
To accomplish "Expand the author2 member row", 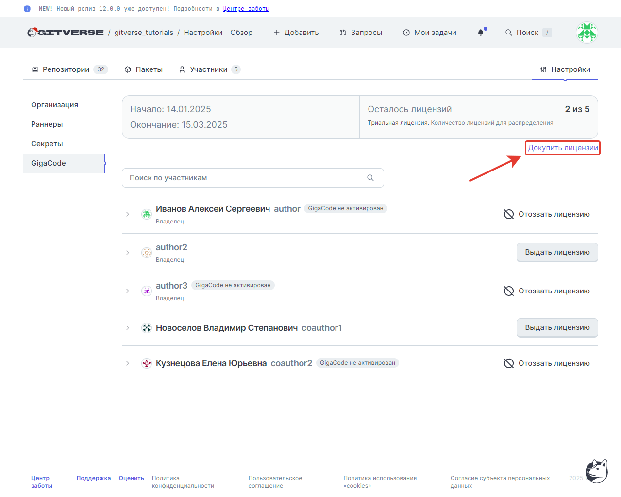I will (128, 253).
